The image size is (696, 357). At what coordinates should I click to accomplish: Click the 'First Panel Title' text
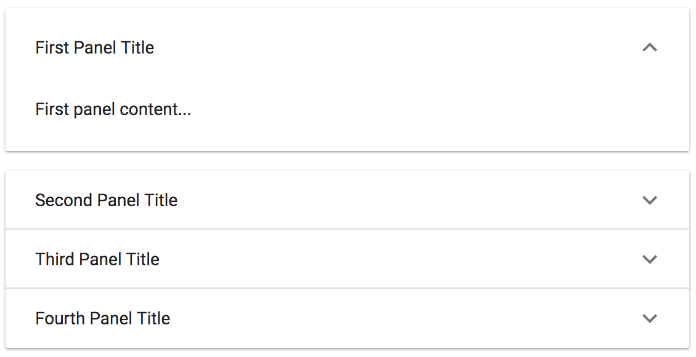pos(95,47)
